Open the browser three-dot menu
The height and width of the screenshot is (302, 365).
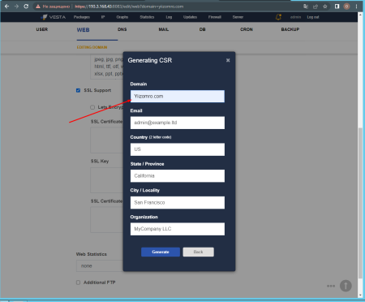point(356,6)
